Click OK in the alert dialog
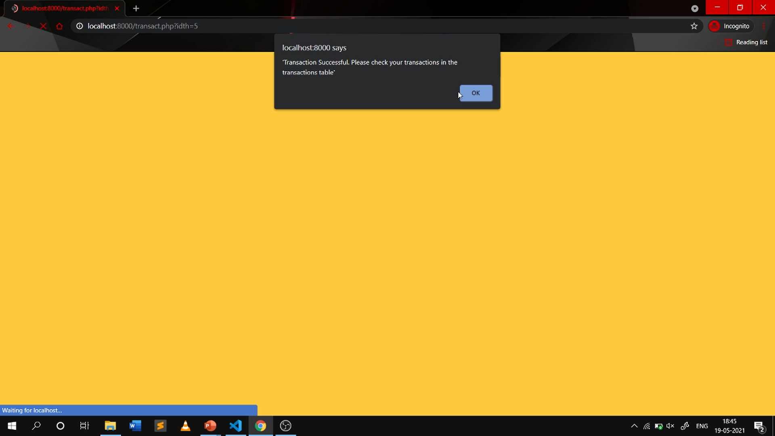Viewport: 775px width, 436px height. (475, 93)
